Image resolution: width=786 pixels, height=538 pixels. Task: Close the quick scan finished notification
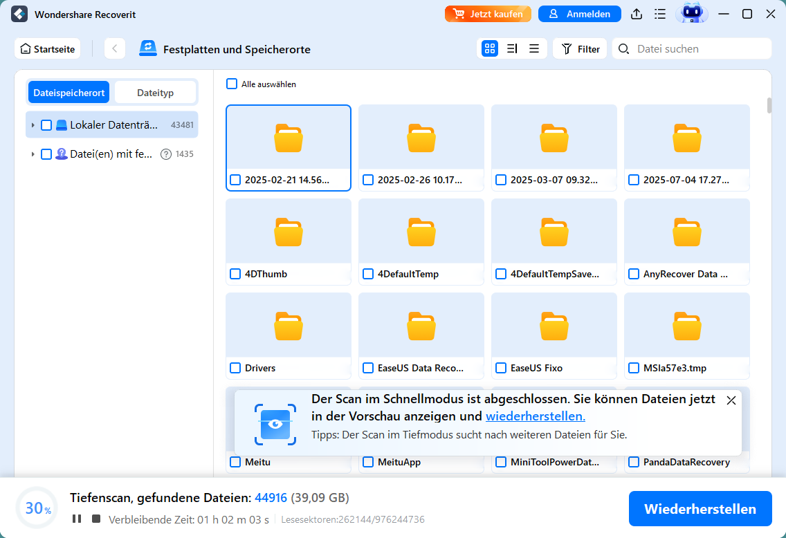731,400
